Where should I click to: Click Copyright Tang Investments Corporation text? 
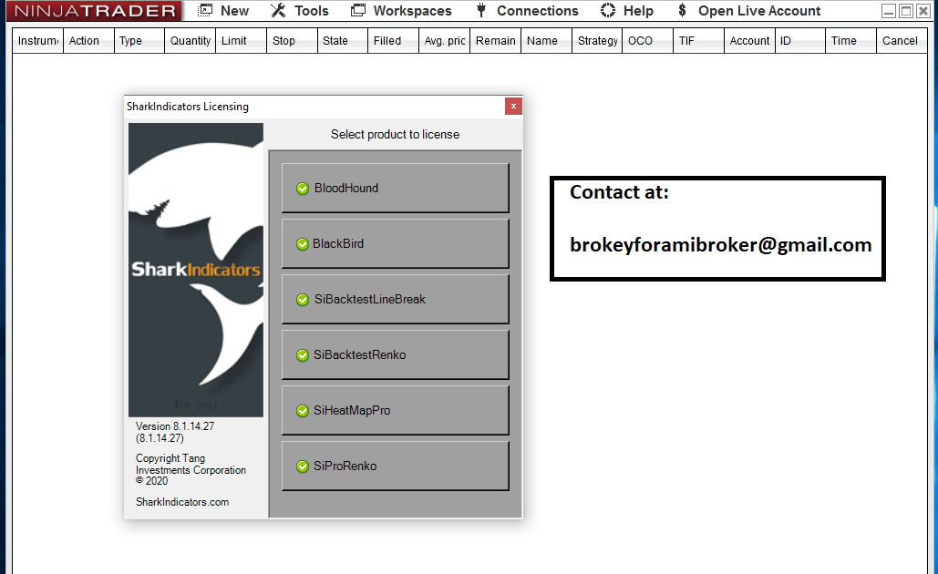191,469
